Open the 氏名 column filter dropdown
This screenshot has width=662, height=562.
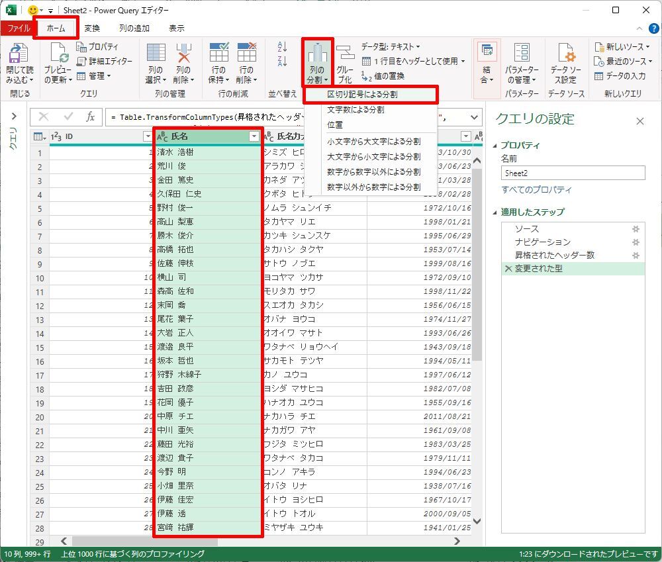[x=254, y=136]
